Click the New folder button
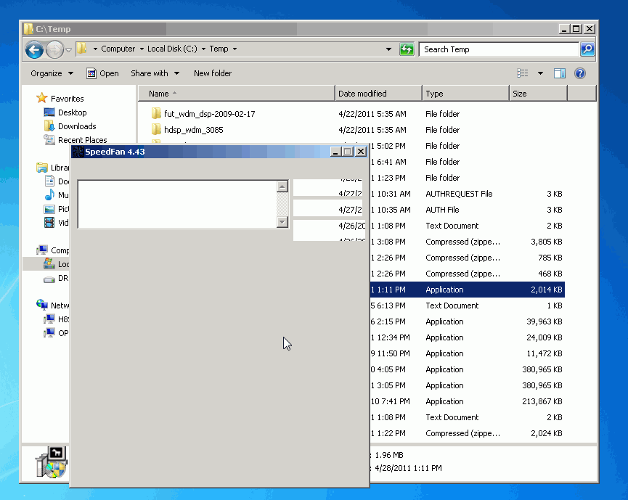The image size is (628, 500). click(213, 73)
